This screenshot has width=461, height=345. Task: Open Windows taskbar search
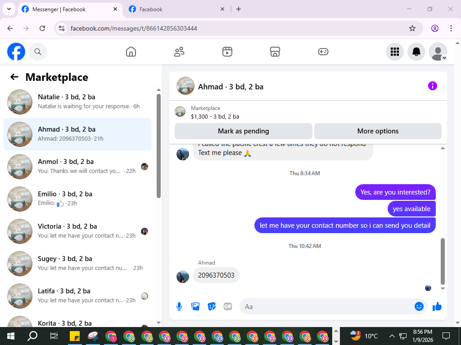(x=32, y=336)
